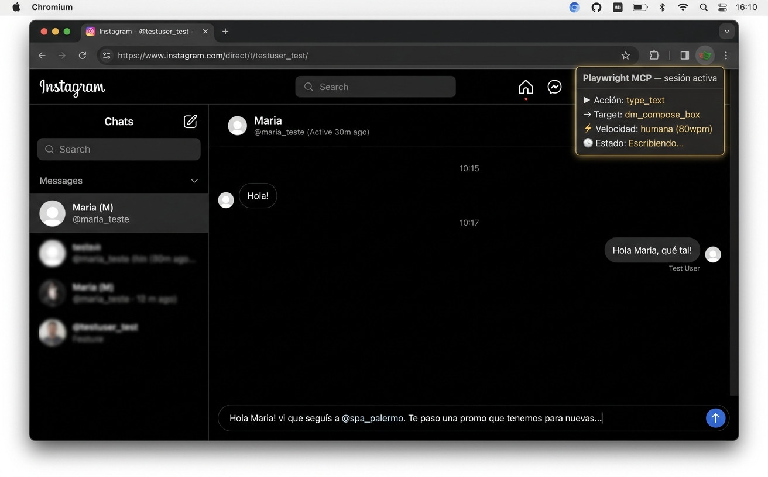Select the "Hola!" message bubble
Viewport: 768px width, 477px height.
(x=258, y=196)
